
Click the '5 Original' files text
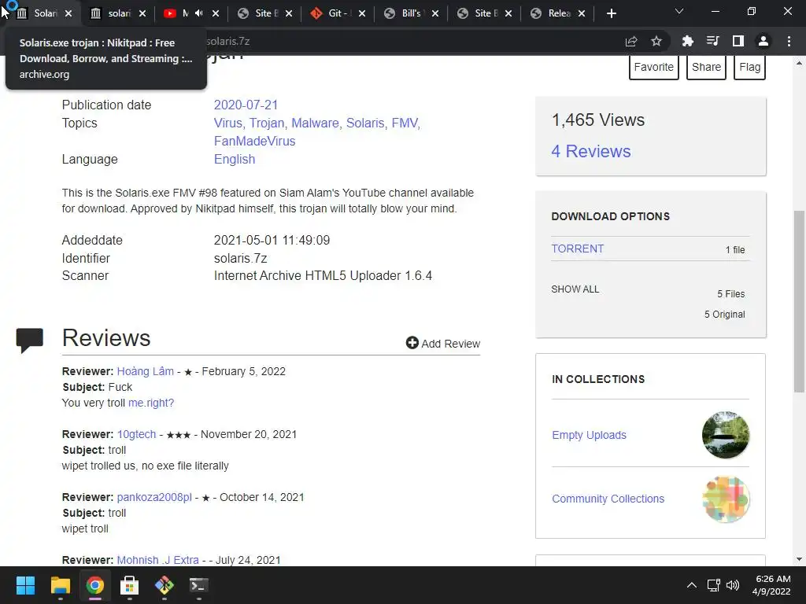tap(724, 315)
